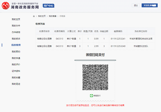Click the 待缴金额 column header
This screenshot has height=112, width=161.
104,31
